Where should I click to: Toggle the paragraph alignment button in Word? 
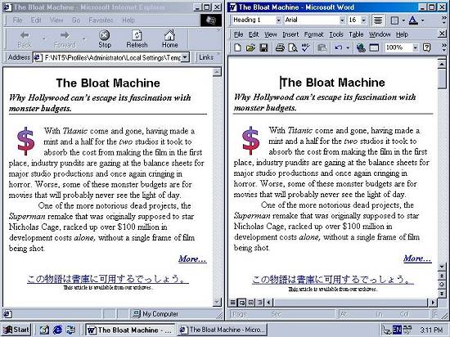click(x=378, y=20)
